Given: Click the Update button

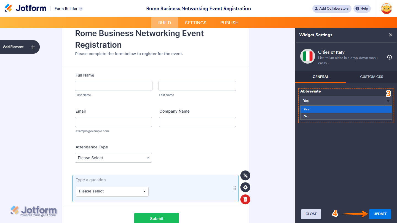Looking at the screenshot, I should [x=380, y=214].
